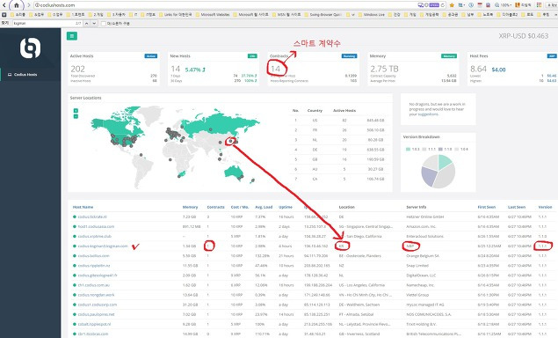The image size is (558, 338).
Task: Open the codius.kigman3.kigman.com host link
Action: 103,246
